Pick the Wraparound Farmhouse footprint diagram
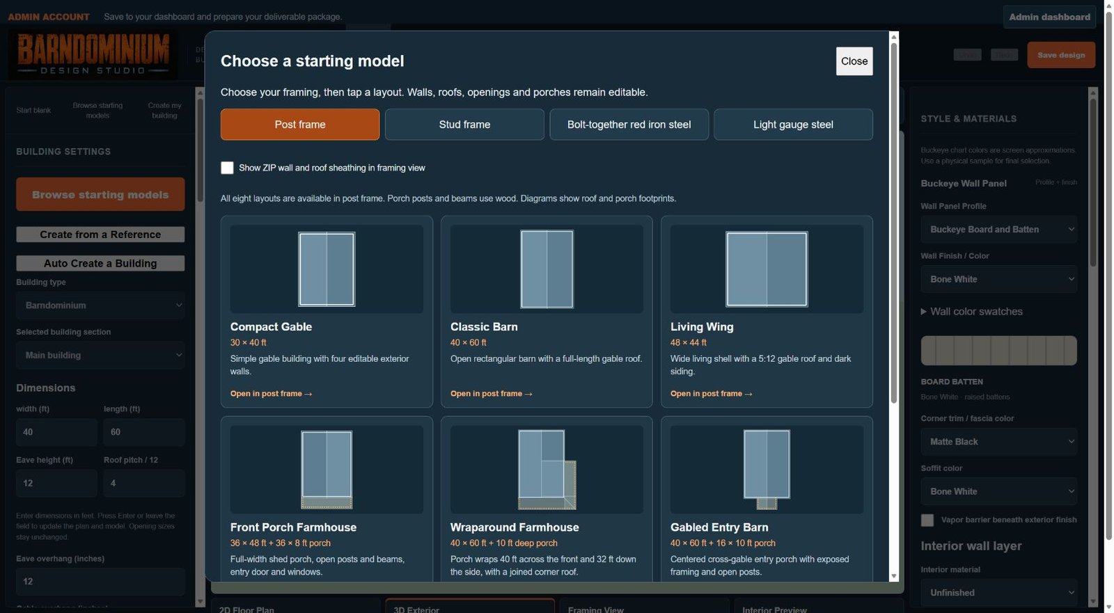The height and width of the screenshot is (613, 1114). (547, 470)
